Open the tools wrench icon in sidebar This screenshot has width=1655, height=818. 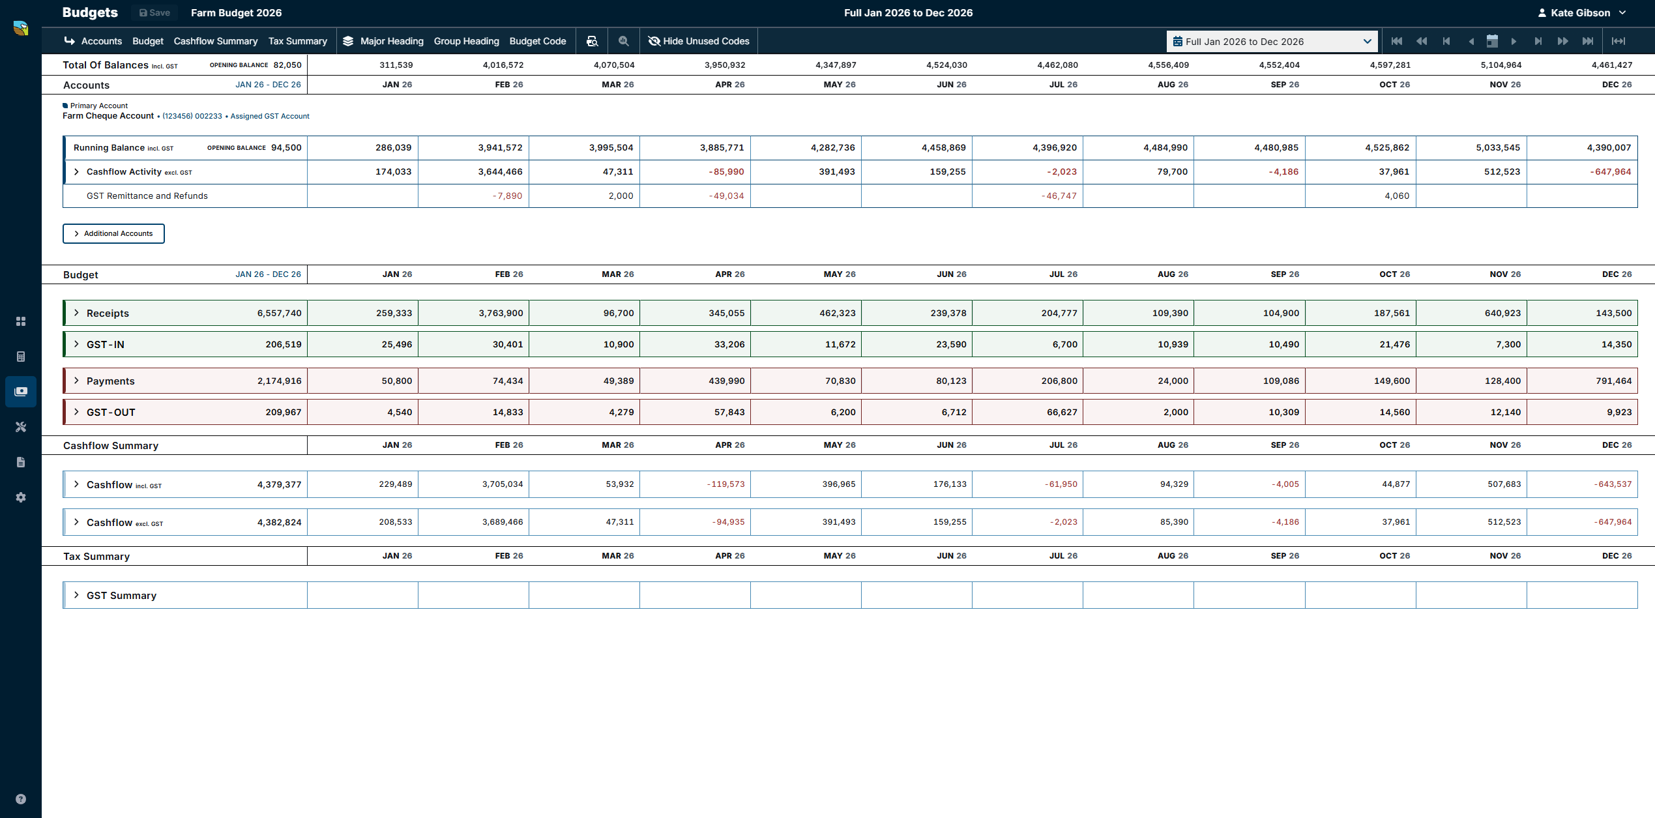(21, 427)
